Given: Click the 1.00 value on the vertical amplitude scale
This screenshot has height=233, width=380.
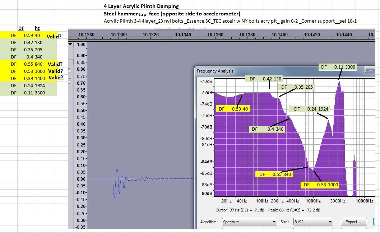Looking at the screenshot, I should click(81, 44).
